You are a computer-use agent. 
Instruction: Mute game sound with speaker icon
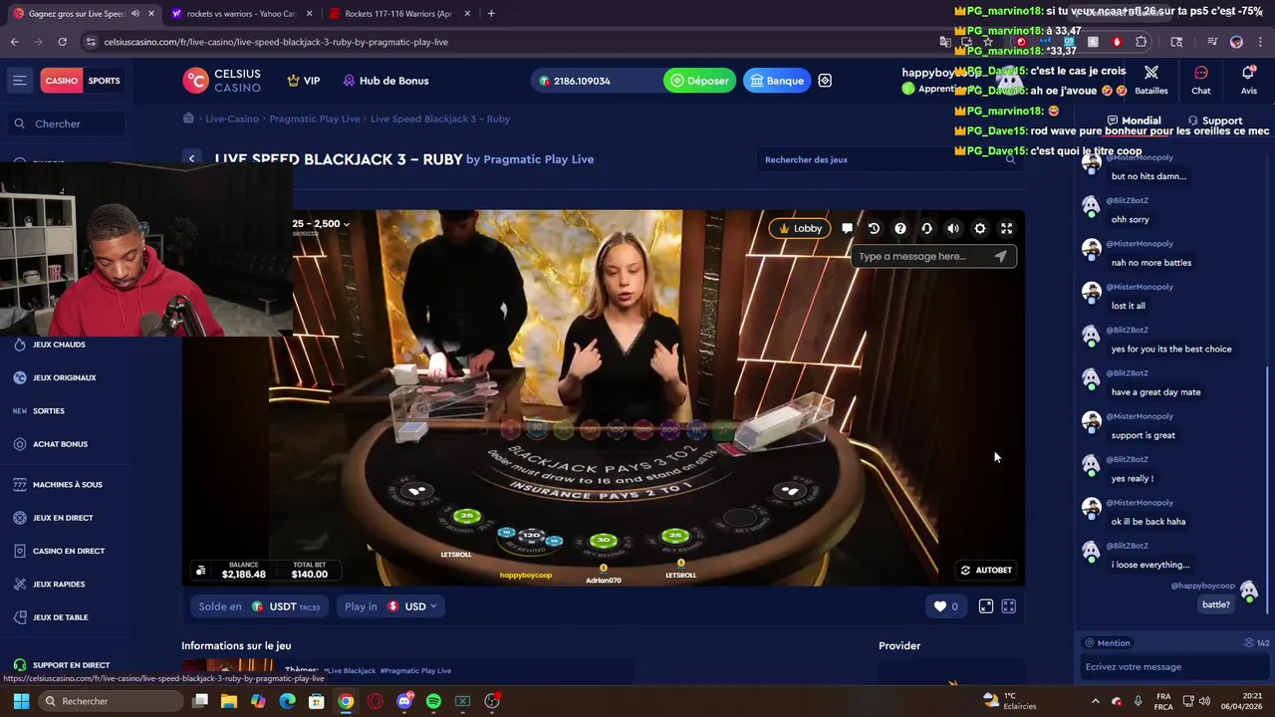[953, 228]
